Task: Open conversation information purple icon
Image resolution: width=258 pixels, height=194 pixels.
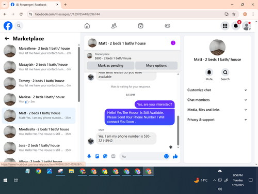Action: point(173,43)
